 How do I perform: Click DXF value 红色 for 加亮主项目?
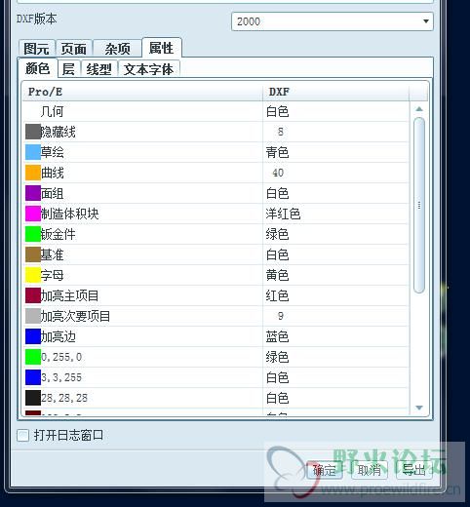click(x=277, y=295)
